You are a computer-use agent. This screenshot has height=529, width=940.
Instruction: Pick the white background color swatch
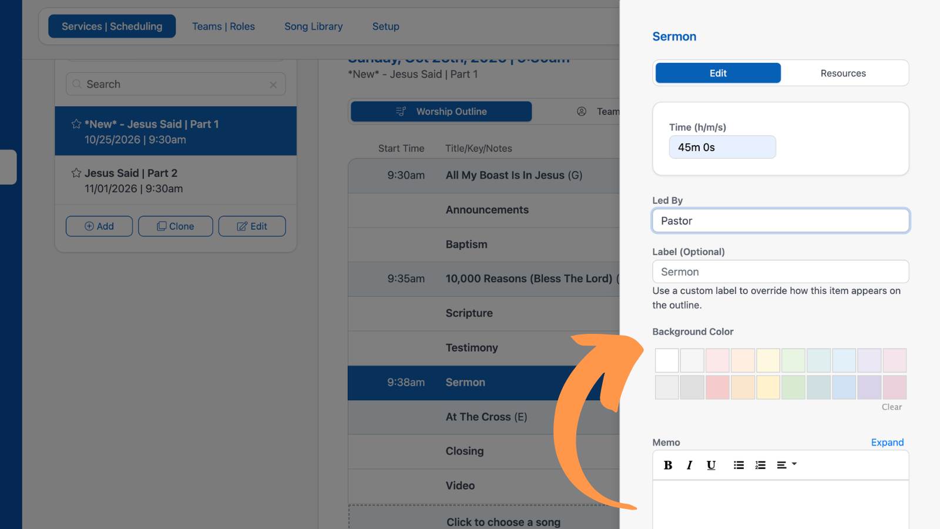667,360
